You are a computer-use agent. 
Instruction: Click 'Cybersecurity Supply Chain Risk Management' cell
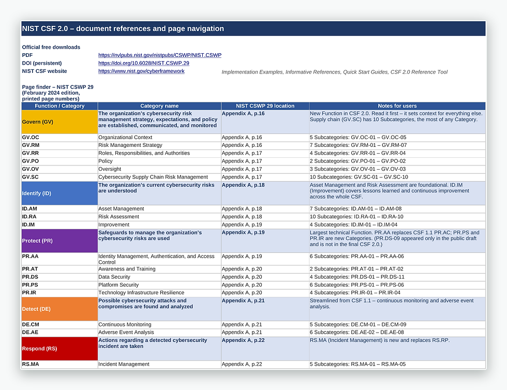coord(159,177)
